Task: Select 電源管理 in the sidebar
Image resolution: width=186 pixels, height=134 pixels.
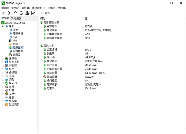Action: [x=18, y=48]
